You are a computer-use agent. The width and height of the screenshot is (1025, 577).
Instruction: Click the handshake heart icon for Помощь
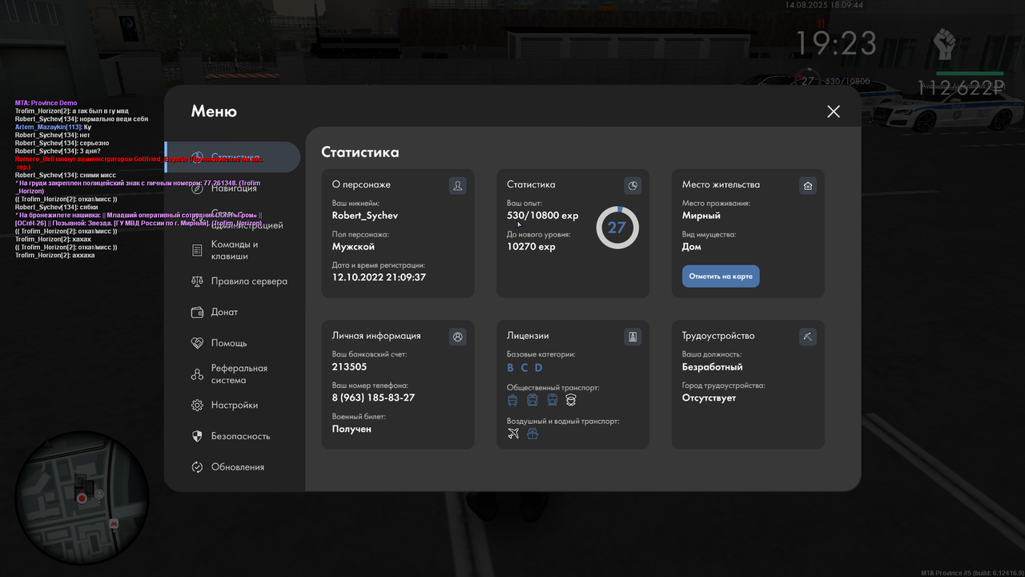pyautogui.click(x=197, y=343)
